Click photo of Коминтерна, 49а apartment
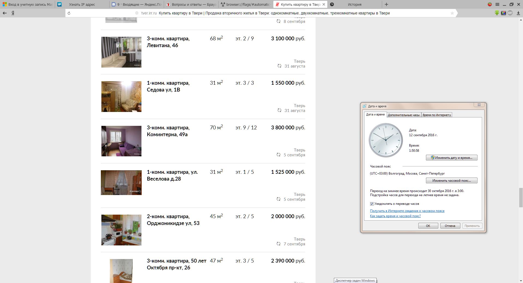Screen dimensions: 523x283 (x=121, y=141)
